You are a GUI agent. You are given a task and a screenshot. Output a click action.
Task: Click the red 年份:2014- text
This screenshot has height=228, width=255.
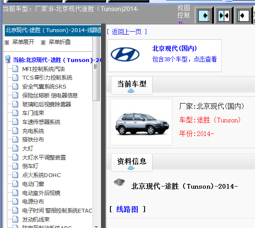pyautogui.click(x=197, y=134)
